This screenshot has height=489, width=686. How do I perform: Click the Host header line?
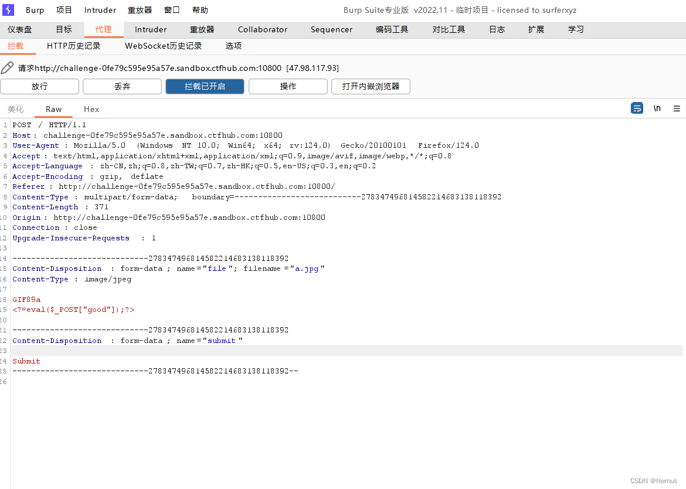[147, 135]
